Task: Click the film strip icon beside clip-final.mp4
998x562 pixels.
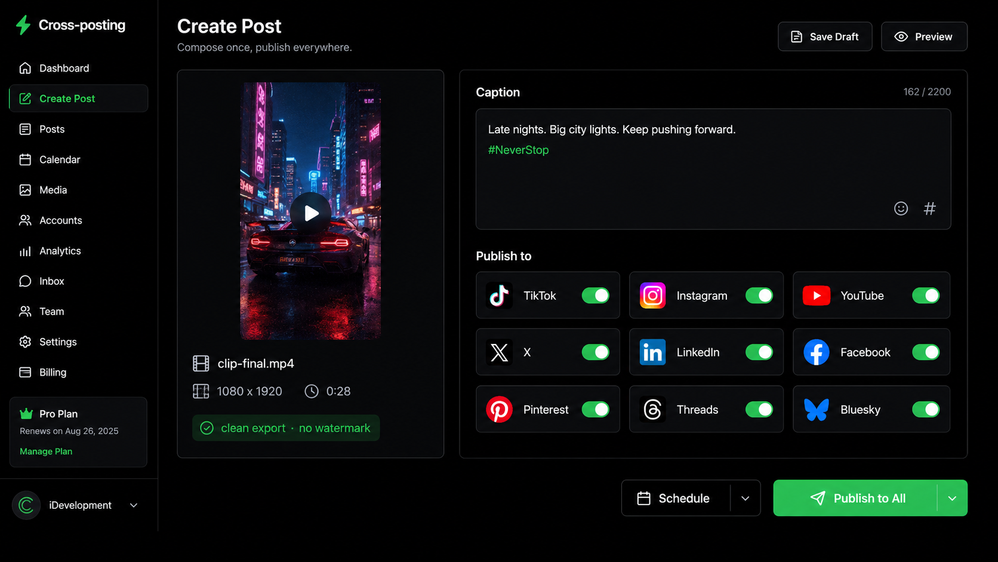Action: 201,363
